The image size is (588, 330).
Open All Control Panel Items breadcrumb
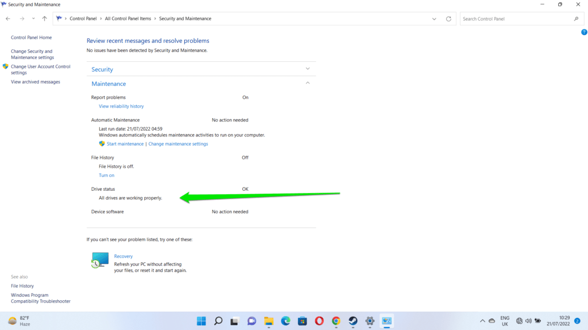[127, 18]
